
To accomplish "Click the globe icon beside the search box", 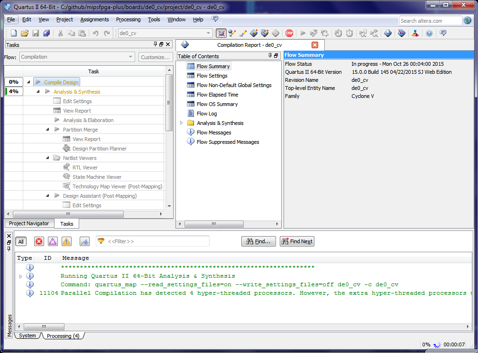I will (x=468, y=20).
